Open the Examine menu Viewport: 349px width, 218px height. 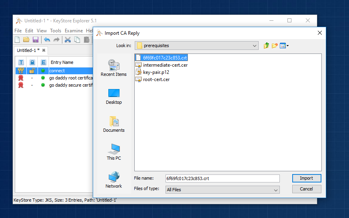74,31
